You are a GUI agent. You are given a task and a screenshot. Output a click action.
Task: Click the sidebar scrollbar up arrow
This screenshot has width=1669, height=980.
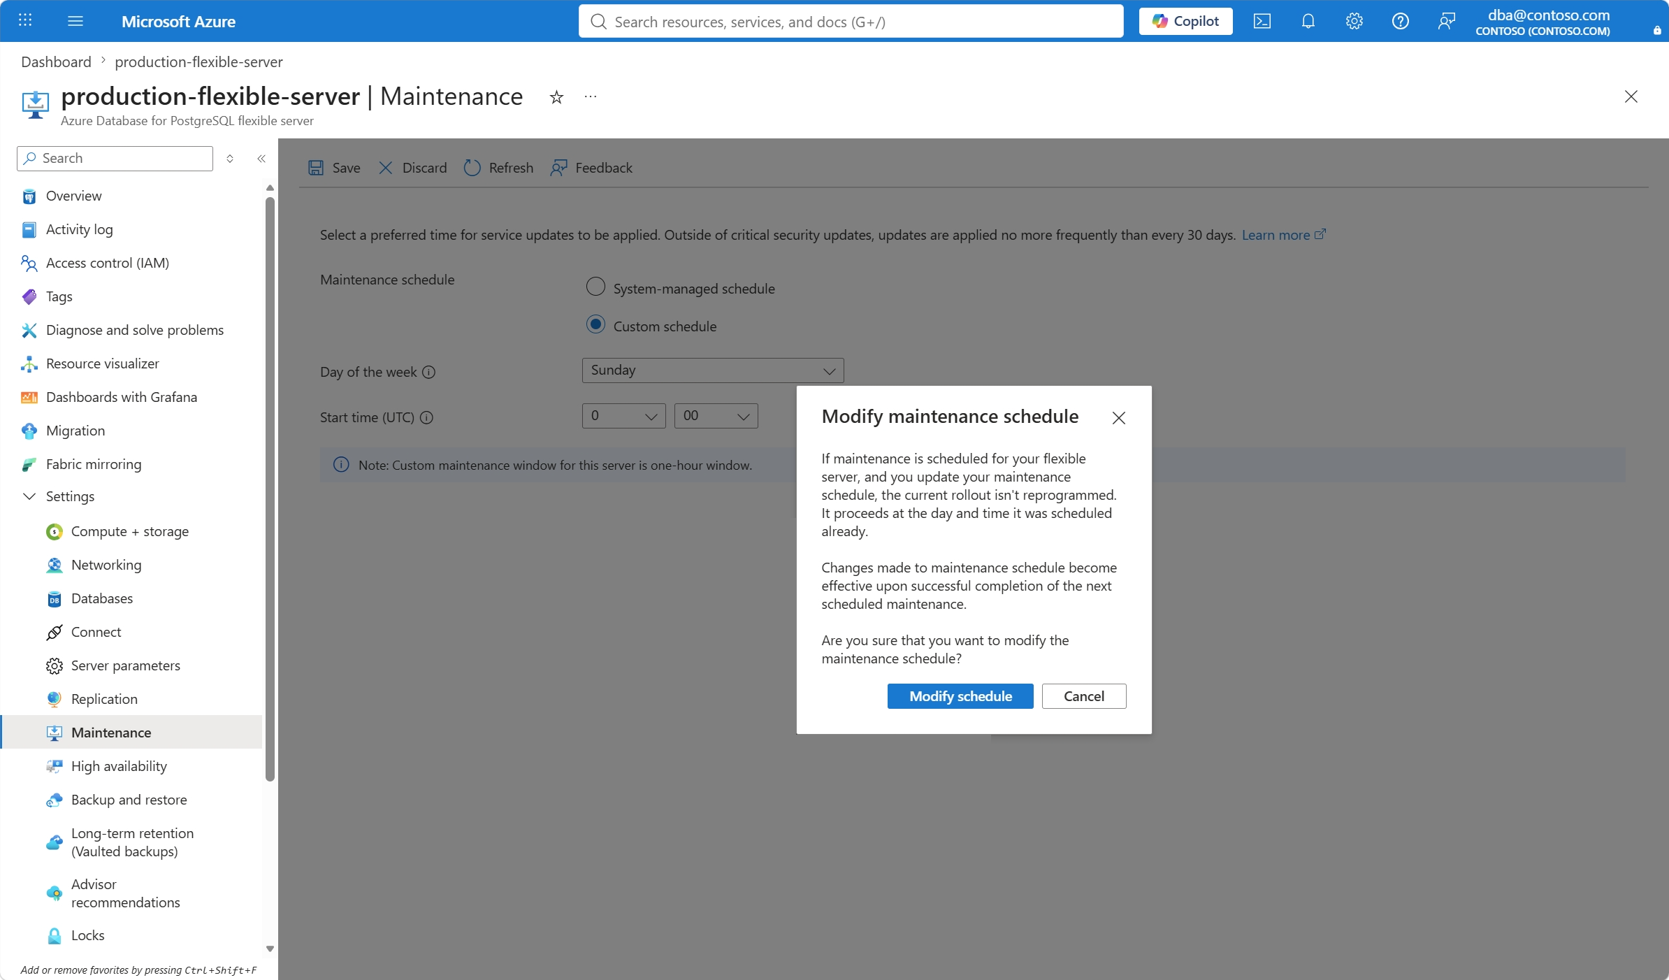(270, 188)
